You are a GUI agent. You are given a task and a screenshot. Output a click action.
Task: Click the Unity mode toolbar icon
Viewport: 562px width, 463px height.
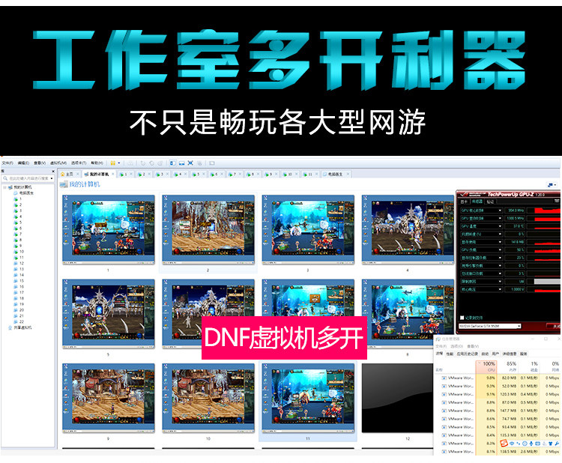click(x=199, y=163)
